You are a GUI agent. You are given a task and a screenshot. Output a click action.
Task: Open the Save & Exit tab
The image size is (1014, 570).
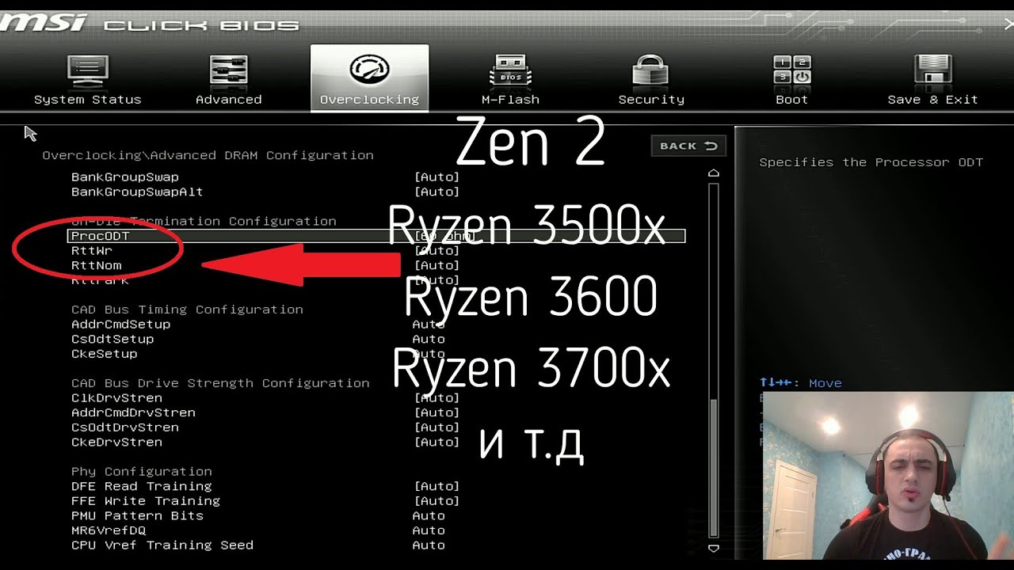932,79
